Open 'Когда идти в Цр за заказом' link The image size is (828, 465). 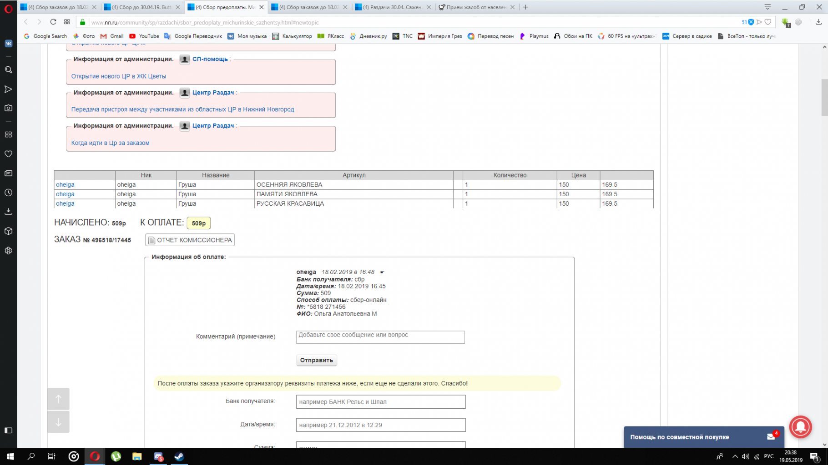coord(110,143)
